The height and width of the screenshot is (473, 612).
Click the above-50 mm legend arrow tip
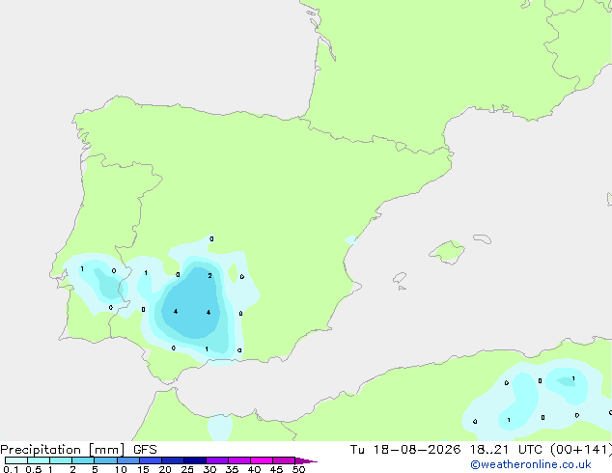tap(306, 460)
